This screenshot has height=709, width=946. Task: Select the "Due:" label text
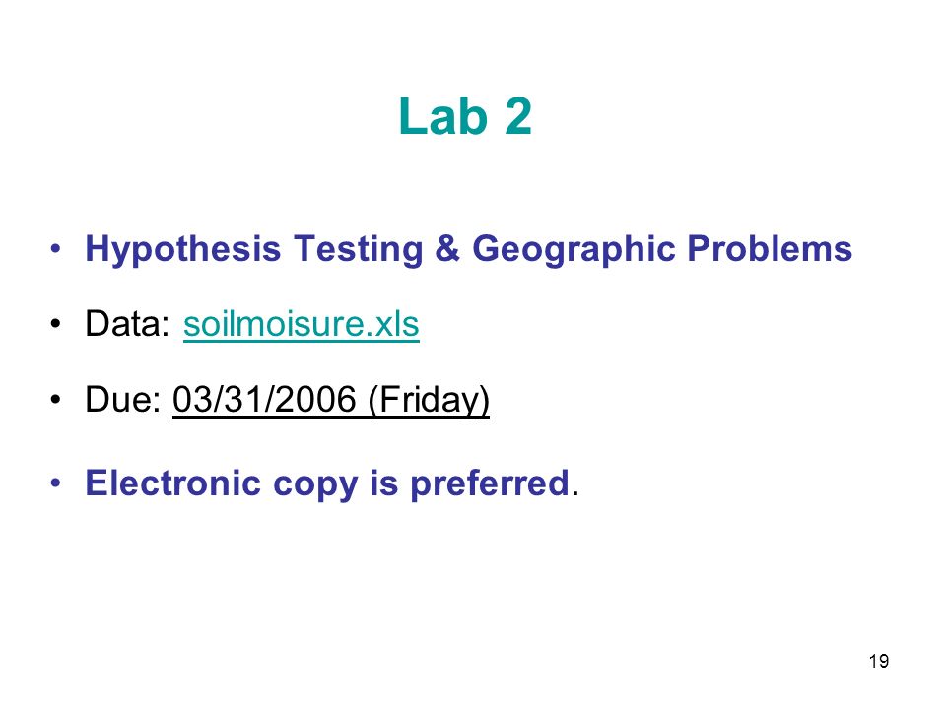tap(123, 399)
